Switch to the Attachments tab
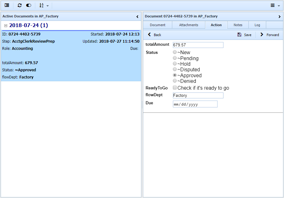284x198 pixels. click(189, 25)
